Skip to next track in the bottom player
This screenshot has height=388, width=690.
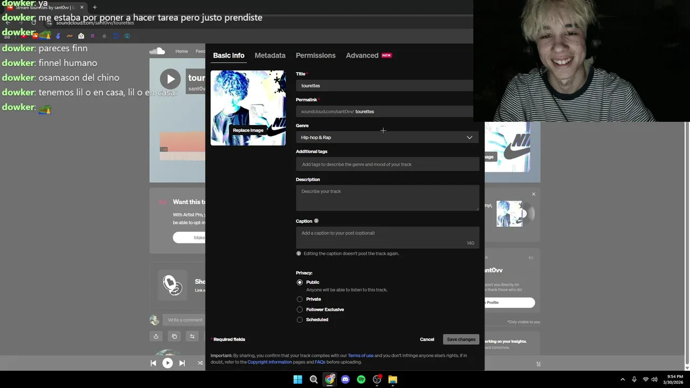pos(182,363)
